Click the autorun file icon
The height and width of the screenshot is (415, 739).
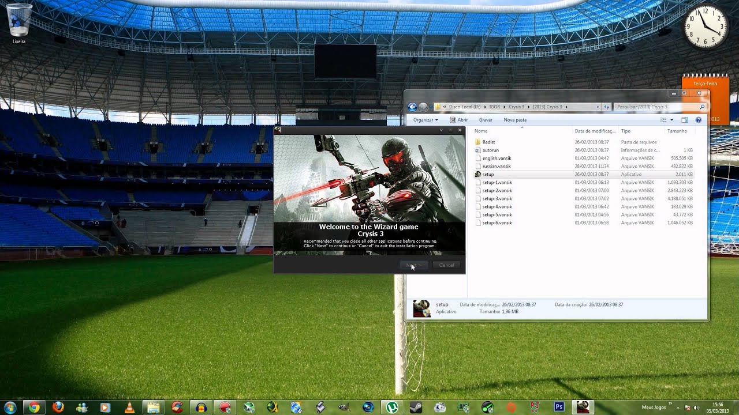click(477, 150)
